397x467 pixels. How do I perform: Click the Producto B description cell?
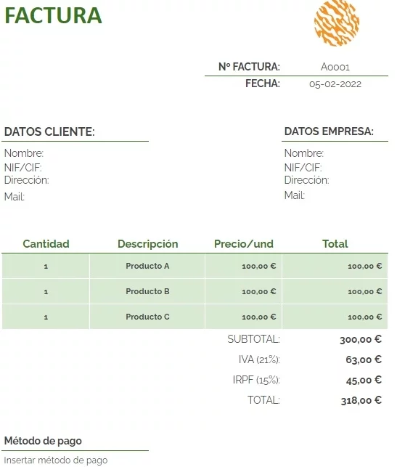(x=147, y=291)
